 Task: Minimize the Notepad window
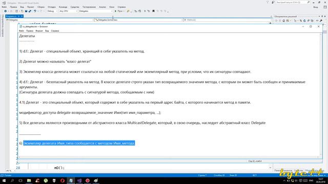(303, 27)
